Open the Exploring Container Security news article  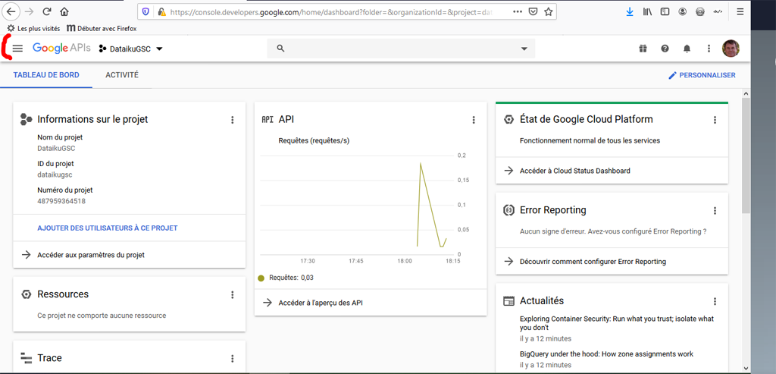pos(617,323)
